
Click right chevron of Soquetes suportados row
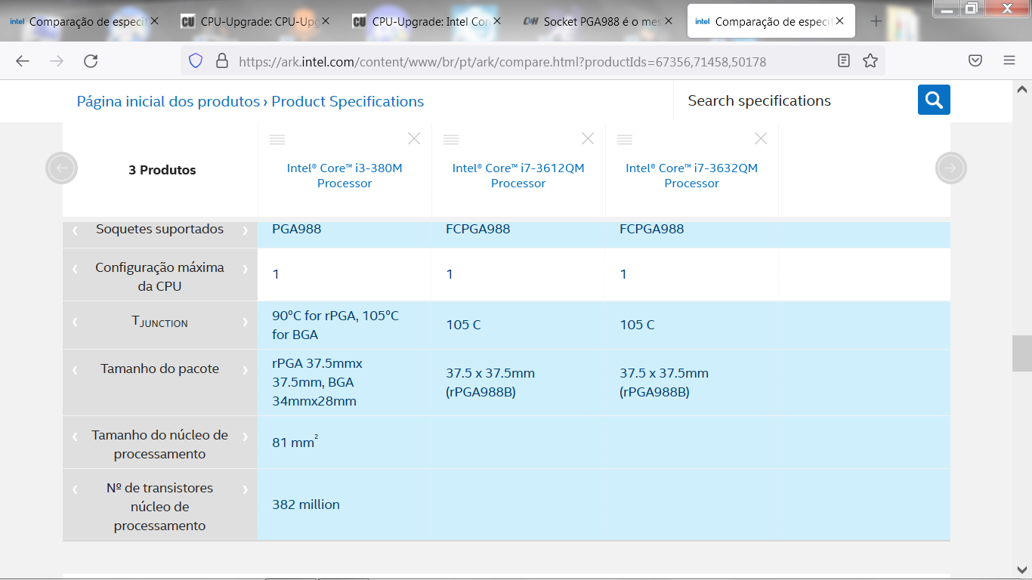[245, 230]
